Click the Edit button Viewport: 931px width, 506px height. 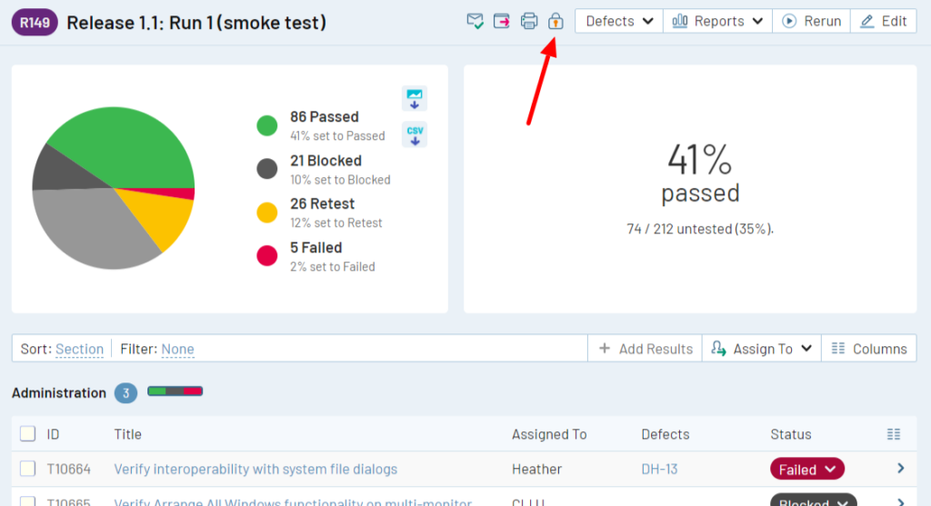tap(883, 21)
